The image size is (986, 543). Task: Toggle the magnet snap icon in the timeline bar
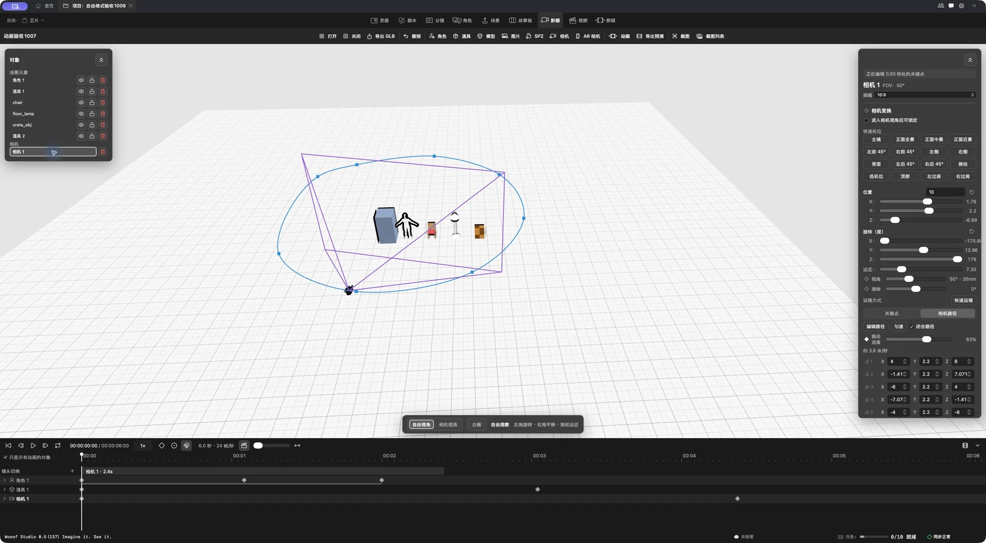click(x=186, y=445)
